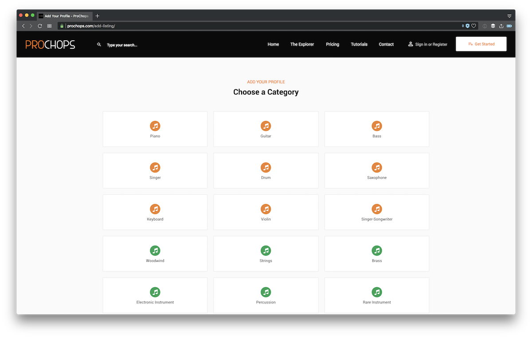Open the browser tab grid view
This screenshot has height=338, width=532.
[50, 26]
